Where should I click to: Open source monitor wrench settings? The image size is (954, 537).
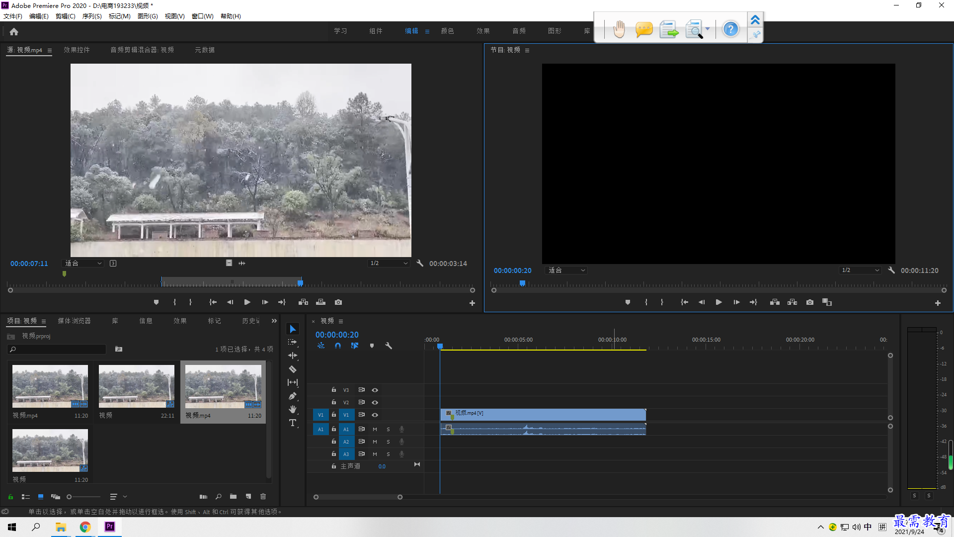tap(420, 263)
